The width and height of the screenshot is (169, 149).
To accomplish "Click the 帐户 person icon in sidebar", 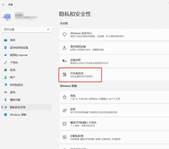I will [5, 77].
